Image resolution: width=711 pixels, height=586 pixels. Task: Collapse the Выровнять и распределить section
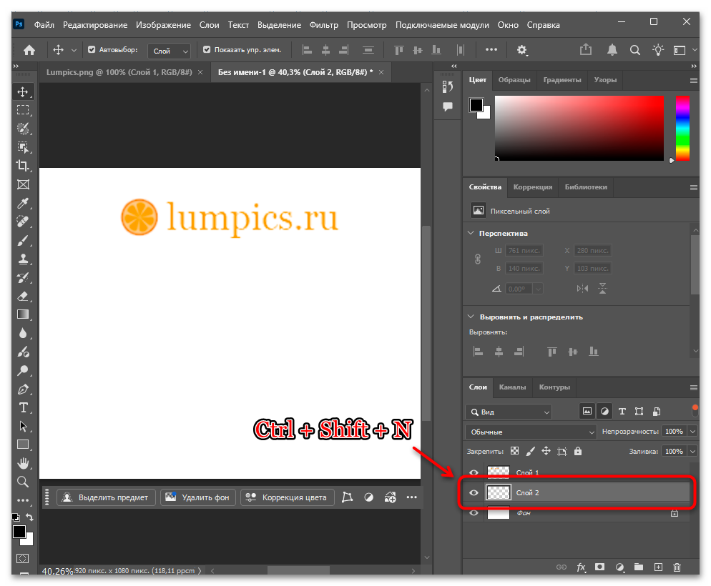[x=471, y=317]
